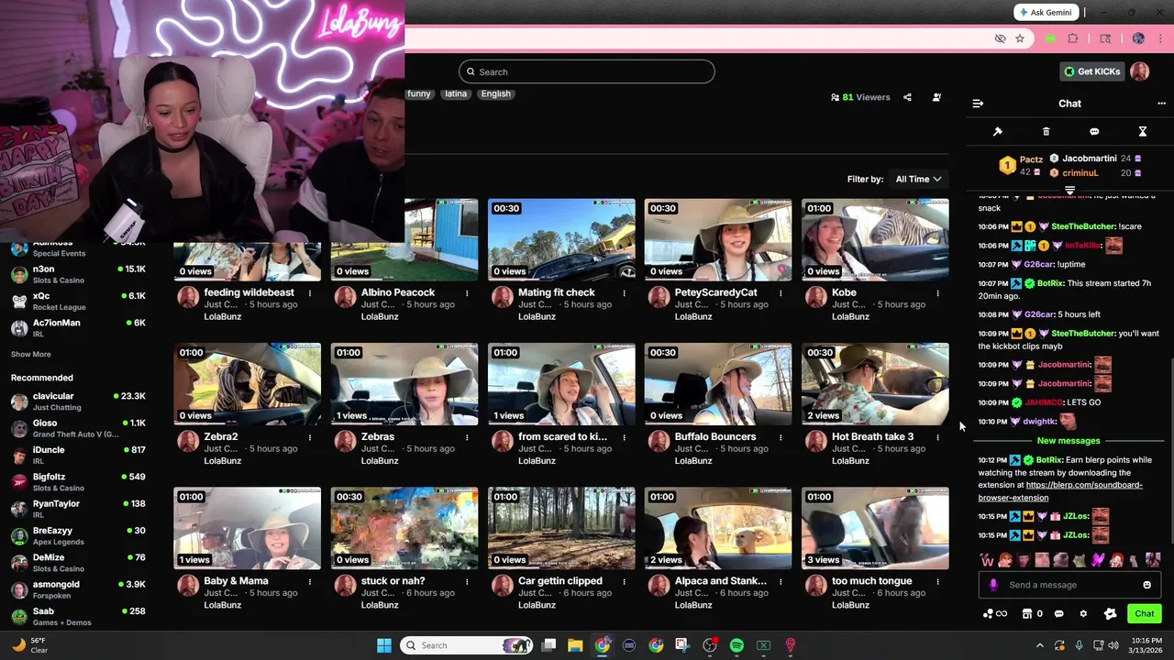Viewport: 1174px width, 660px height.
Task: Open asmongold channel in Recommended
Action: (x=78, y=589)
